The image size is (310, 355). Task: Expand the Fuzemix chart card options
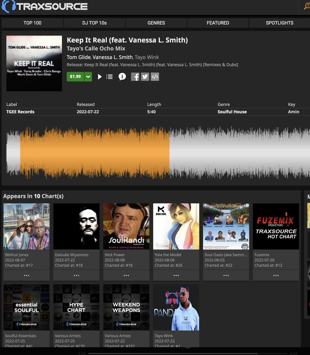pos(276,275)
